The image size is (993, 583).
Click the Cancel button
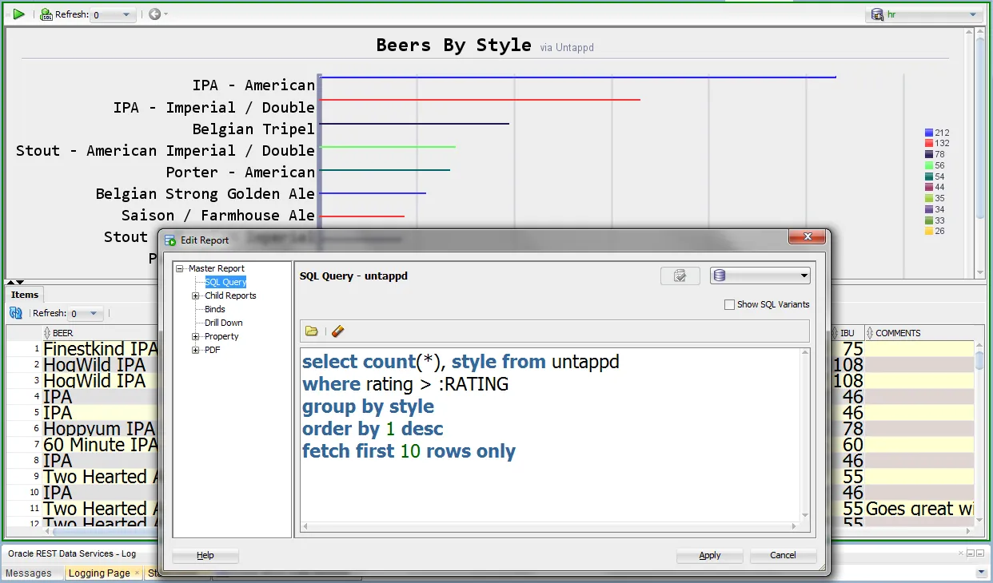(783, 555)
